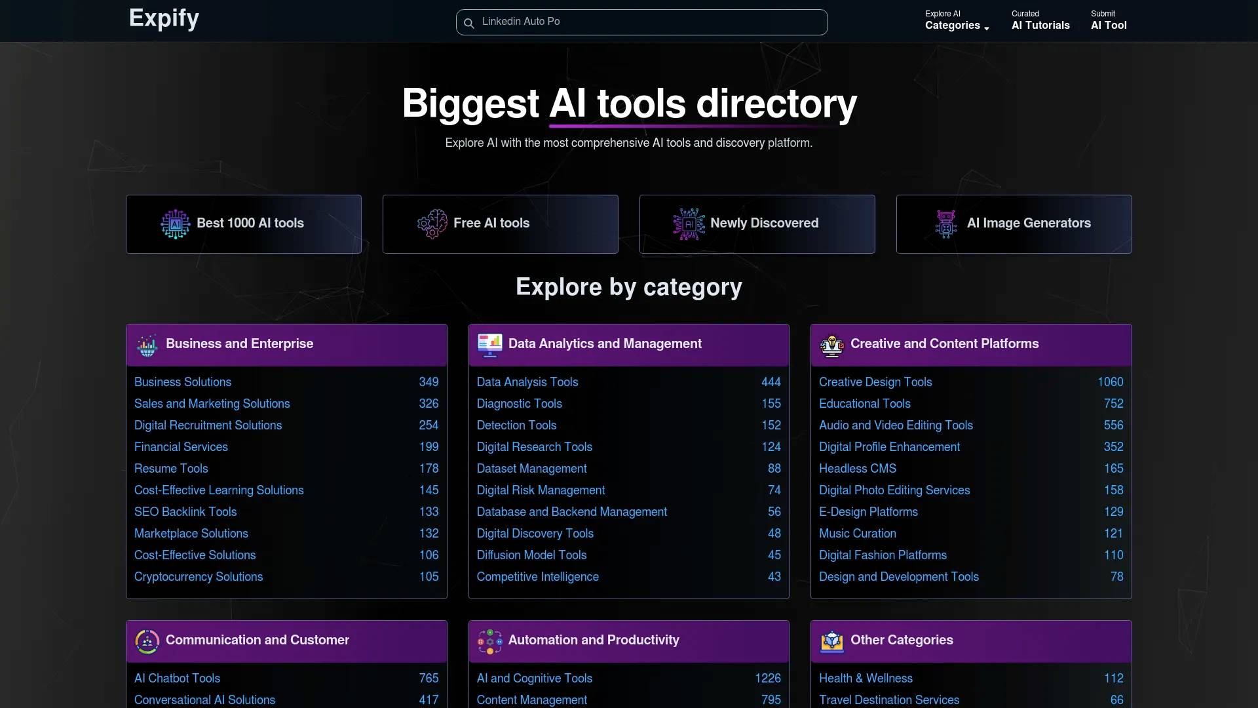The width and height of the screenshot is (1258, 708).
Task: Open the Submit AI Tool menu item
Action: [1109, 21]
